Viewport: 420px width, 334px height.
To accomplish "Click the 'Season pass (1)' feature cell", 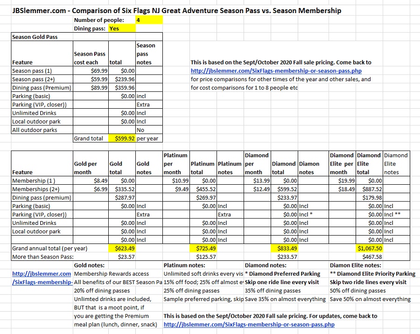I will click(x=42, y=71).
